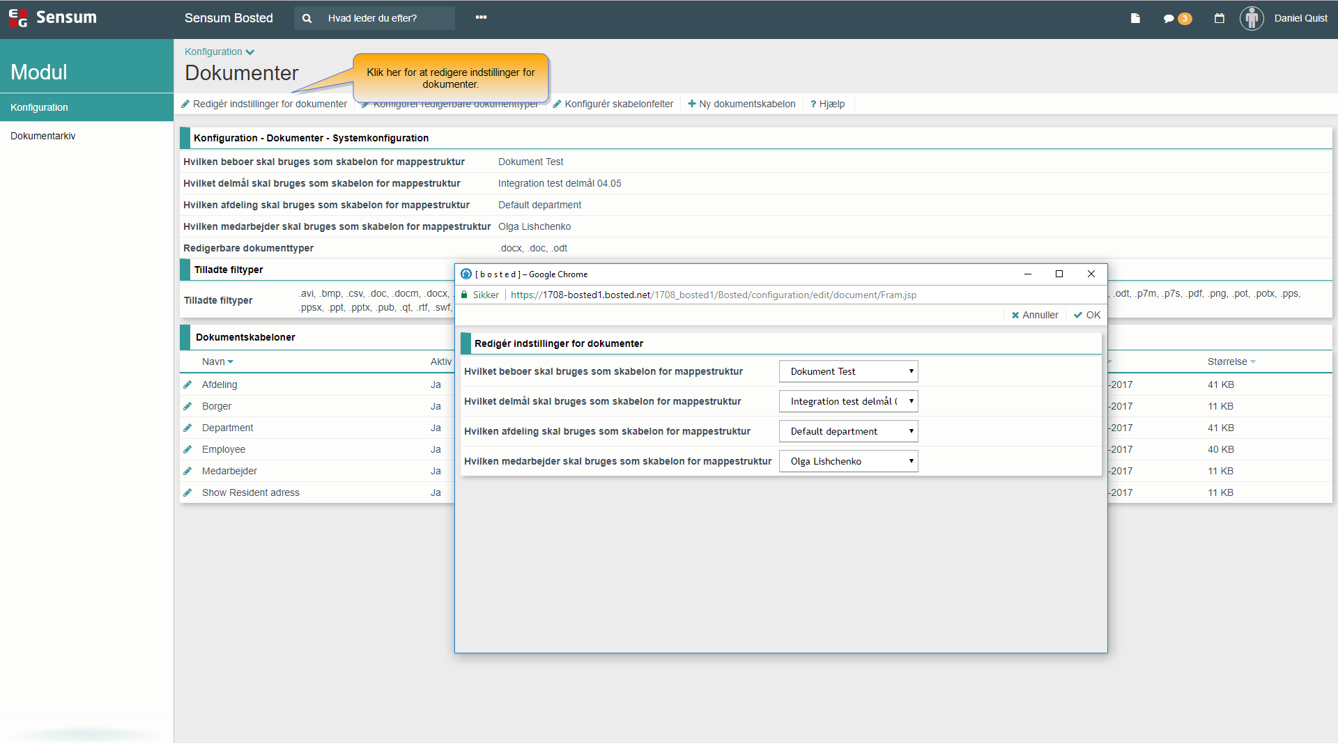Open the Default department dropdown
The width and height of the screenshot is (1338, 746).
tap(848, 431)
